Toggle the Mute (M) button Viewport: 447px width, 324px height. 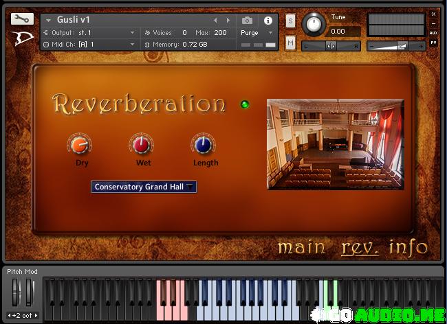(x=290, y=43)
